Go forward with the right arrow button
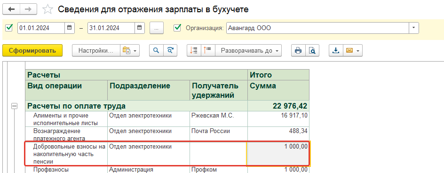 point(29,9)
